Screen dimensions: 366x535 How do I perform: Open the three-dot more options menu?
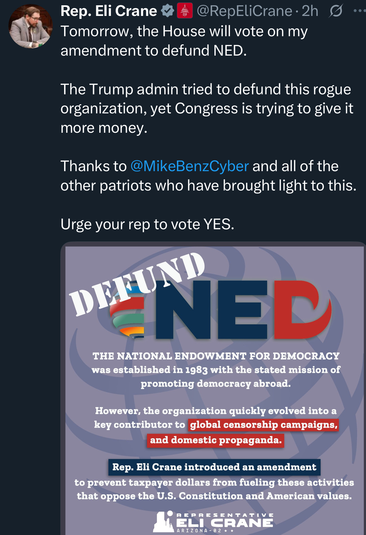coord(358,11)
